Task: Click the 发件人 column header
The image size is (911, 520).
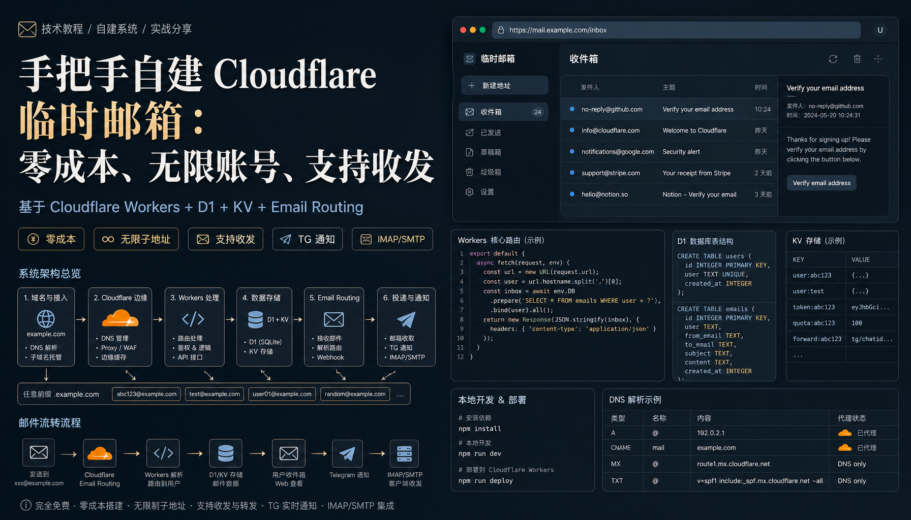Action: (590, 87)
